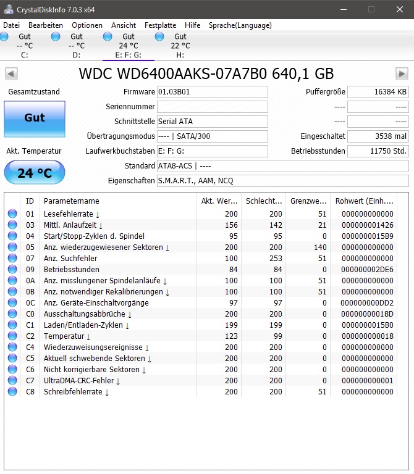Go to previous disk with left arrow
Viewport: 414px width, 474px height.
coord(11,73)
